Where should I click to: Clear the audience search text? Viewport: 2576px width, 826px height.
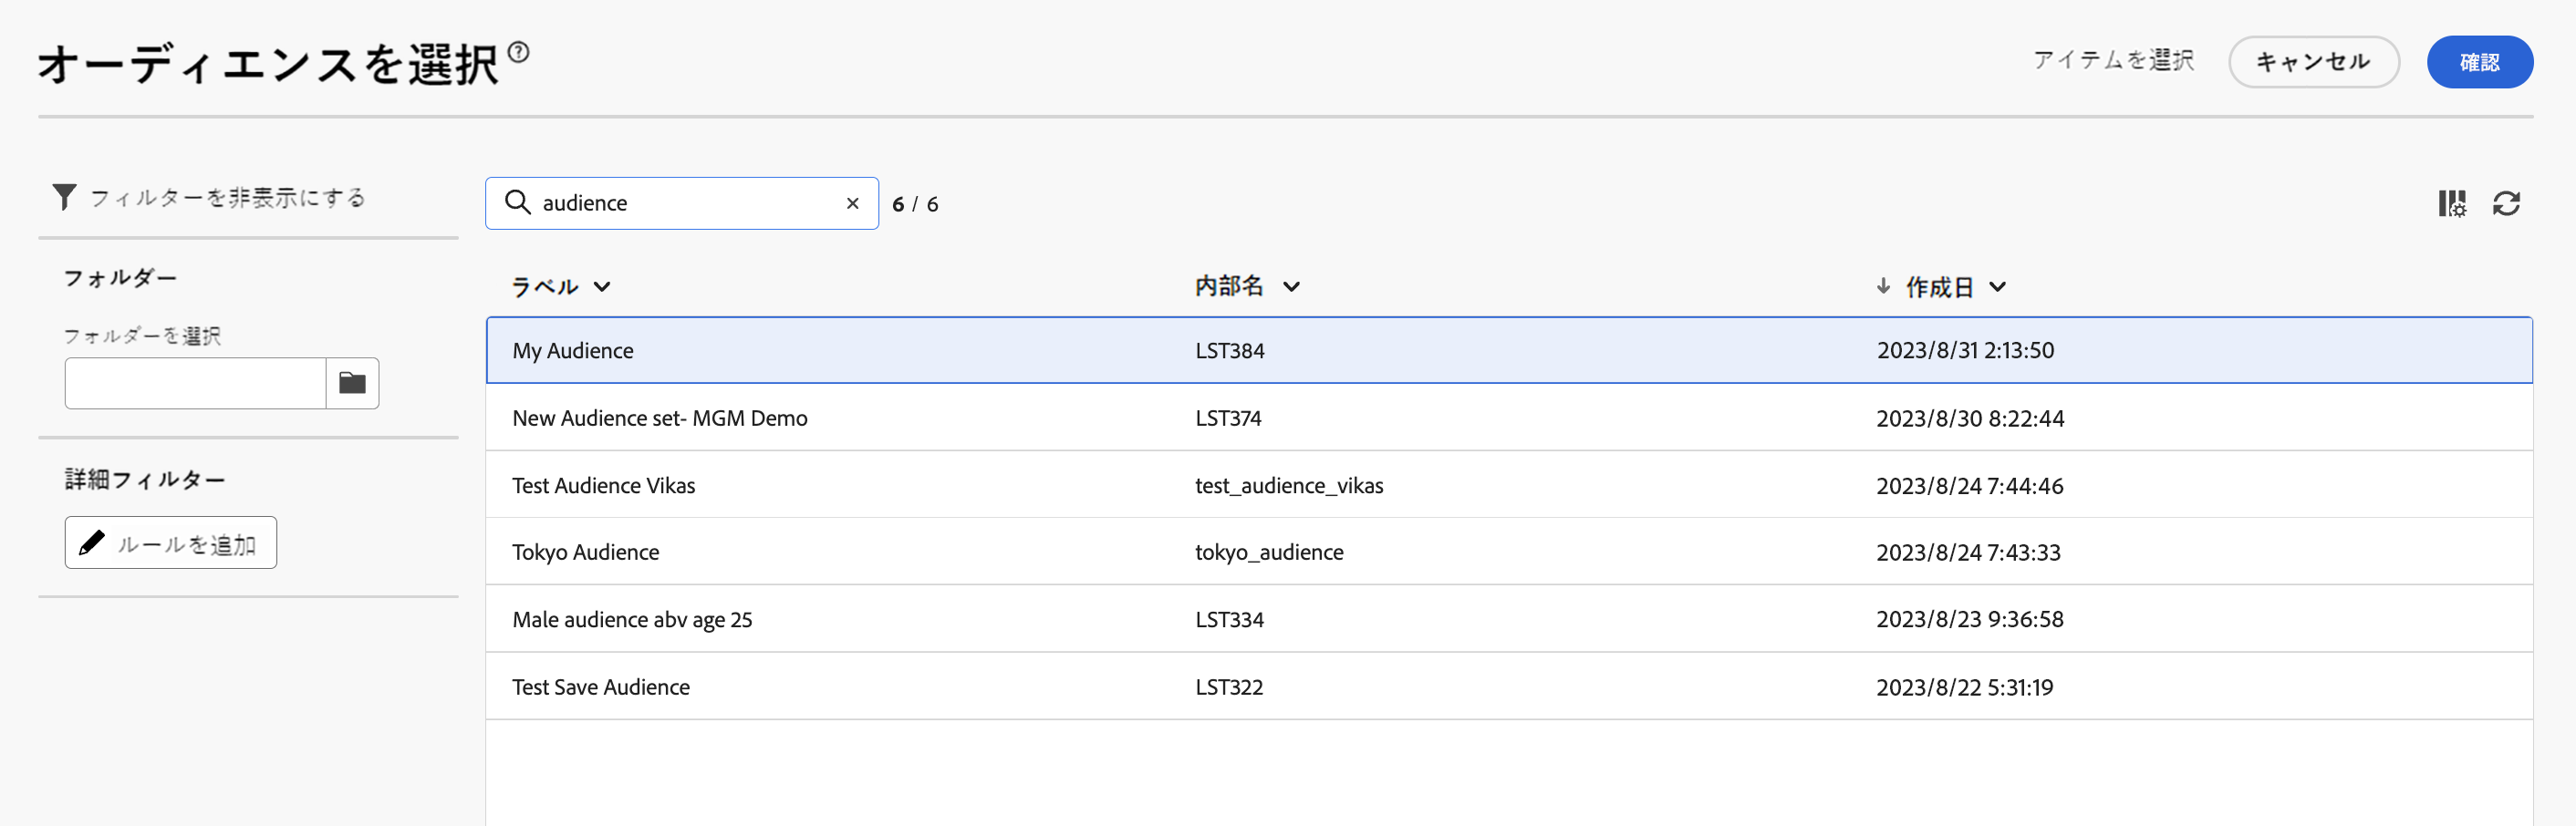852,203
